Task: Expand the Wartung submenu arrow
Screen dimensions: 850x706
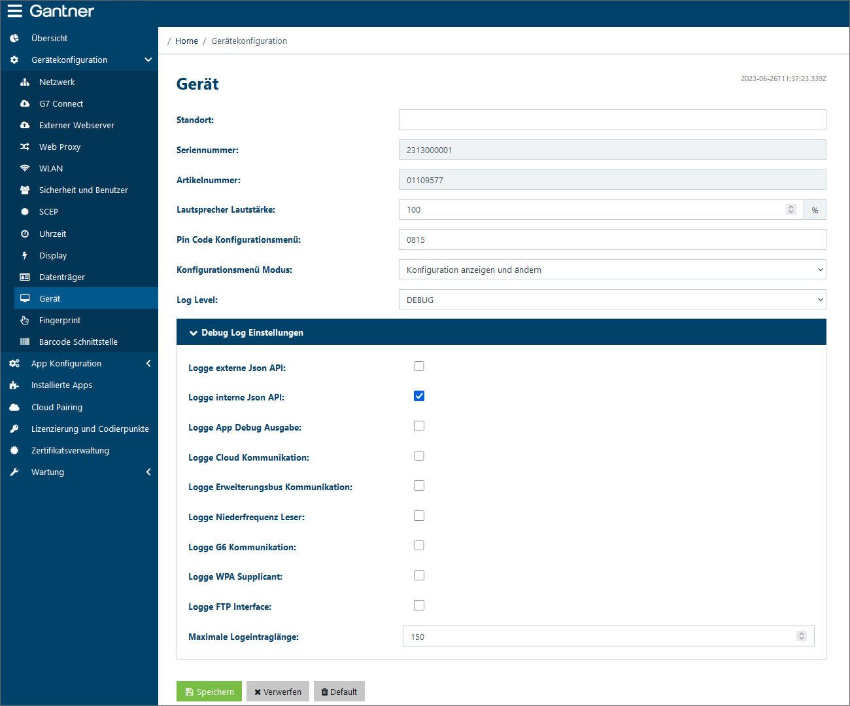Action: tap(148, 472)
